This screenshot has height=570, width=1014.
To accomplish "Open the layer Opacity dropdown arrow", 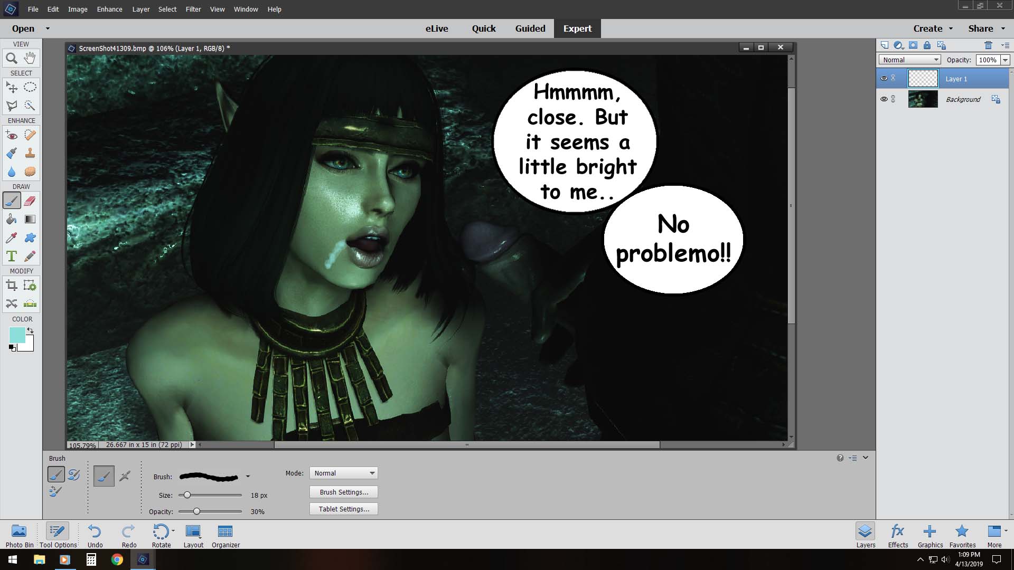I will coord(1005,60).
